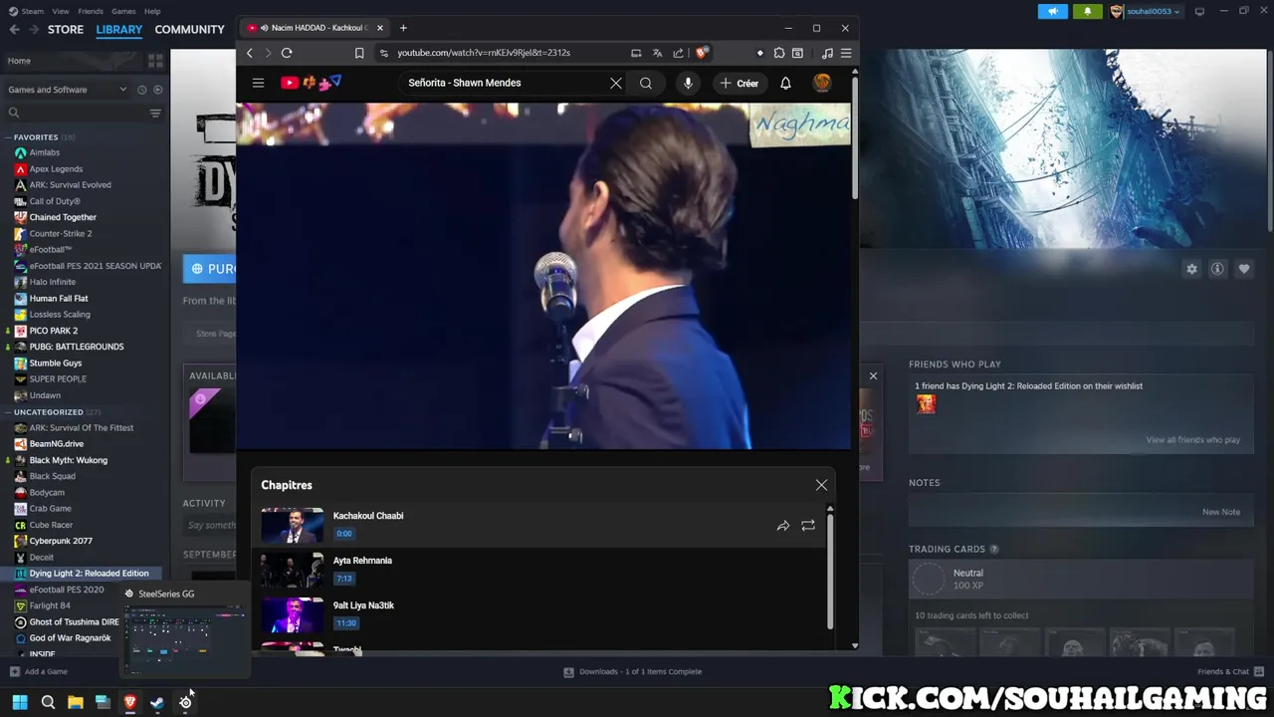Open trading cards help question mark

click(993, 550)
